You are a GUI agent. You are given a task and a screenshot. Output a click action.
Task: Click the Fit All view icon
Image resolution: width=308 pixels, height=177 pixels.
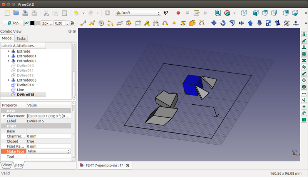[218, 13]
